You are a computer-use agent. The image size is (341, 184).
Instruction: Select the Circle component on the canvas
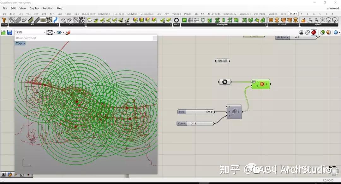260,84
